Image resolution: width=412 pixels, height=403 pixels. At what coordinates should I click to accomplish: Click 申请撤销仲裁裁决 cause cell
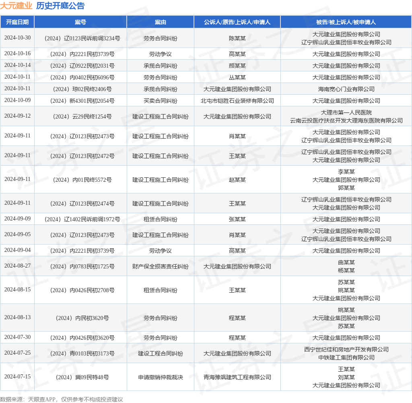[160, 378]
